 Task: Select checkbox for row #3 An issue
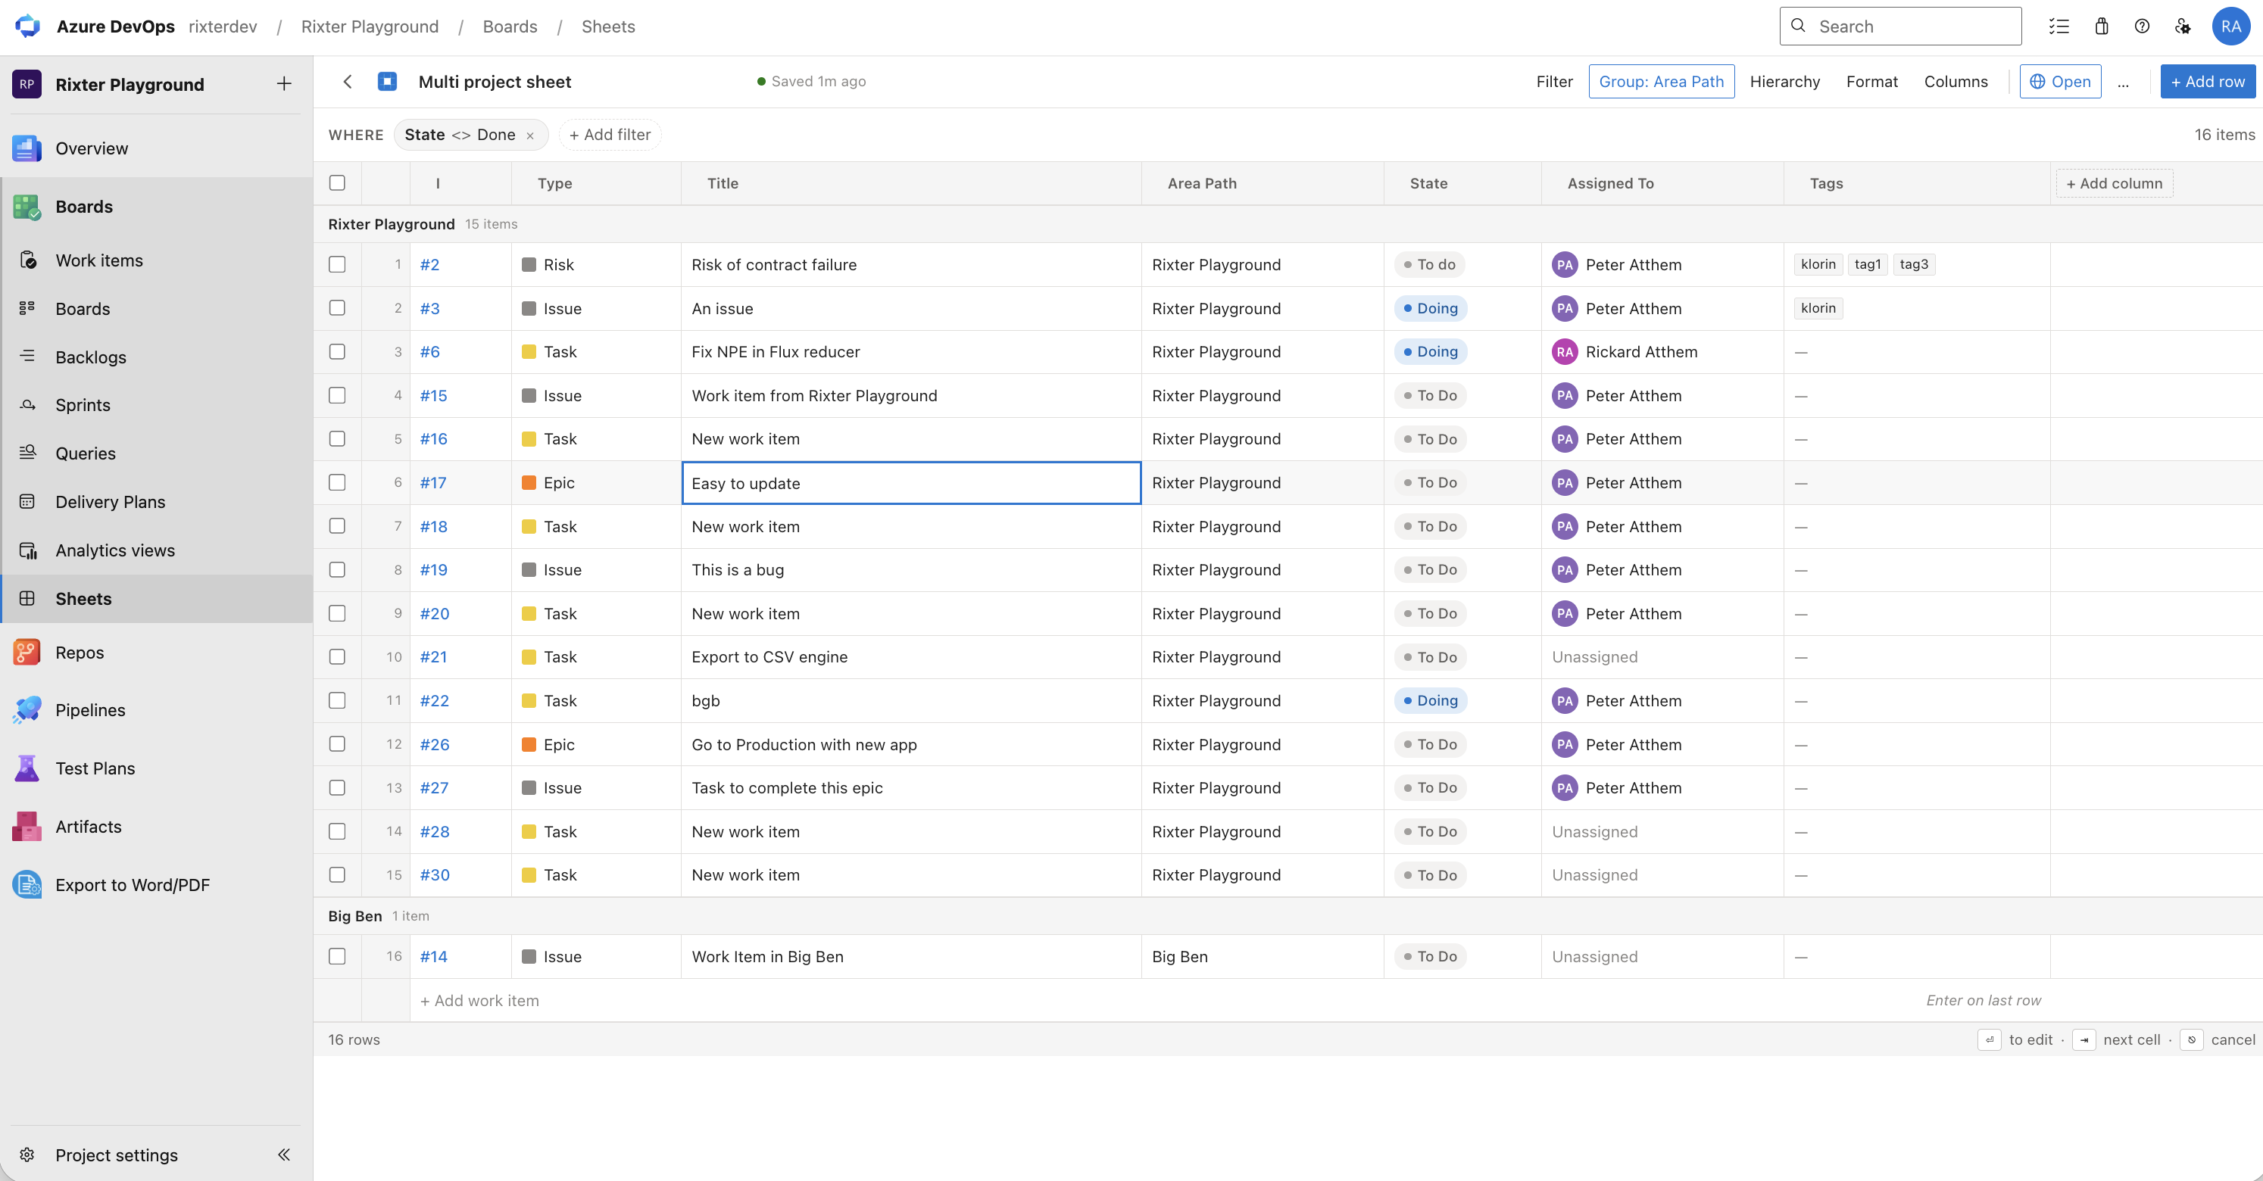coord(337,308)
